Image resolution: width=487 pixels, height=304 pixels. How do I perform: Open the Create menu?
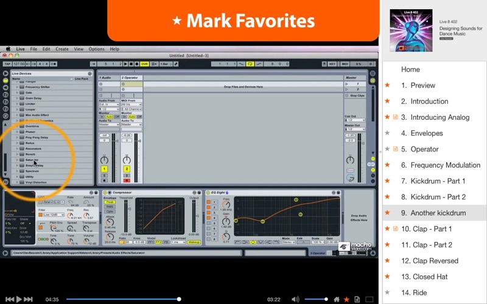pos(62,49)
